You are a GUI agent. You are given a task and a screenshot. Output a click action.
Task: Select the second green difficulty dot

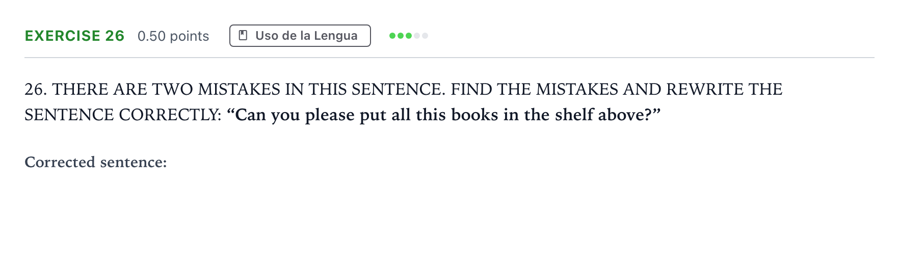(x=401, y=36)
